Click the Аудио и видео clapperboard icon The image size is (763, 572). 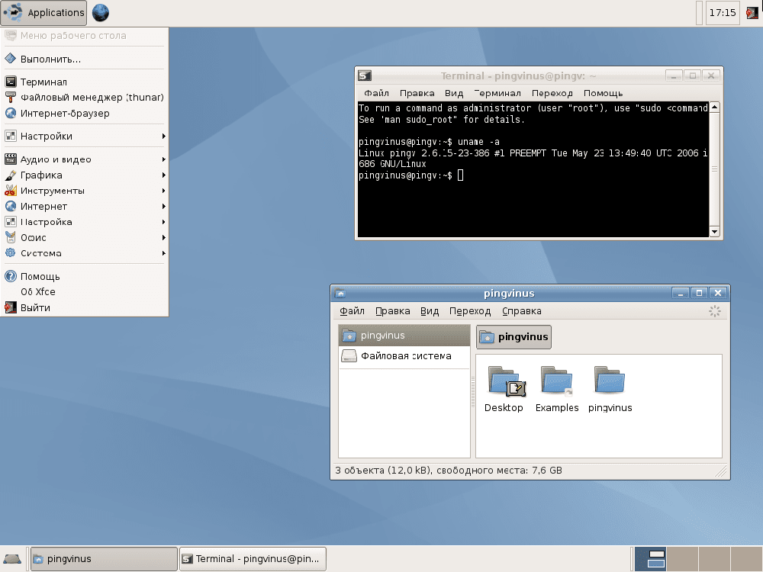(x=10, y=159)
